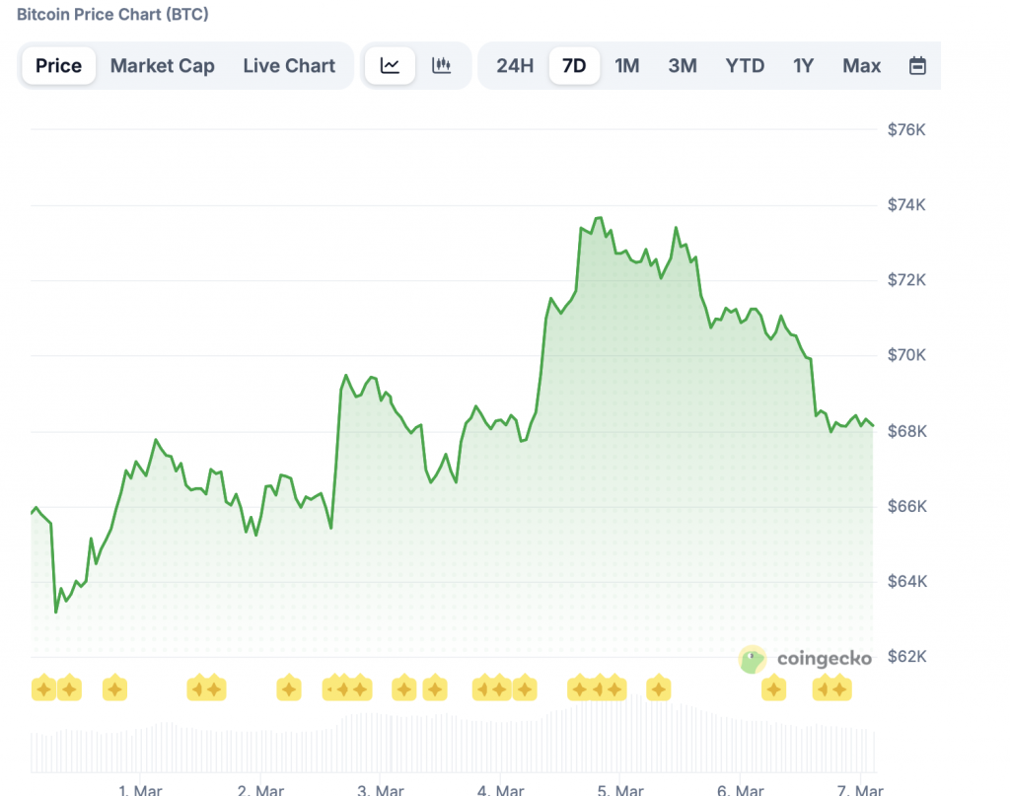Select the 24H time range
Screen dimensions: 1010x796
click(514, 65)
